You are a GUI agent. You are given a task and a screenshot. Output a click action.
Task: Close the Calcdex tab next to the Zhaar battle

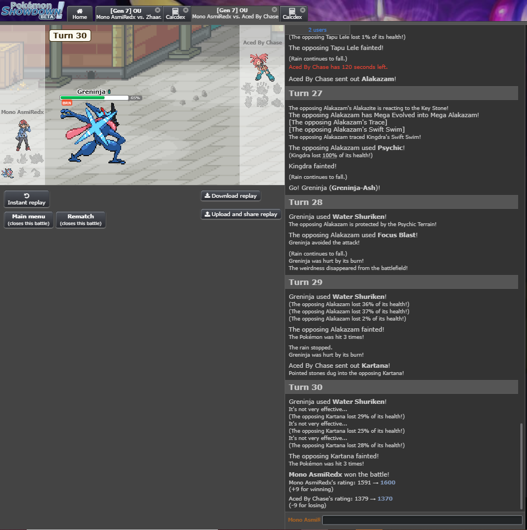(x=186, y=10)
